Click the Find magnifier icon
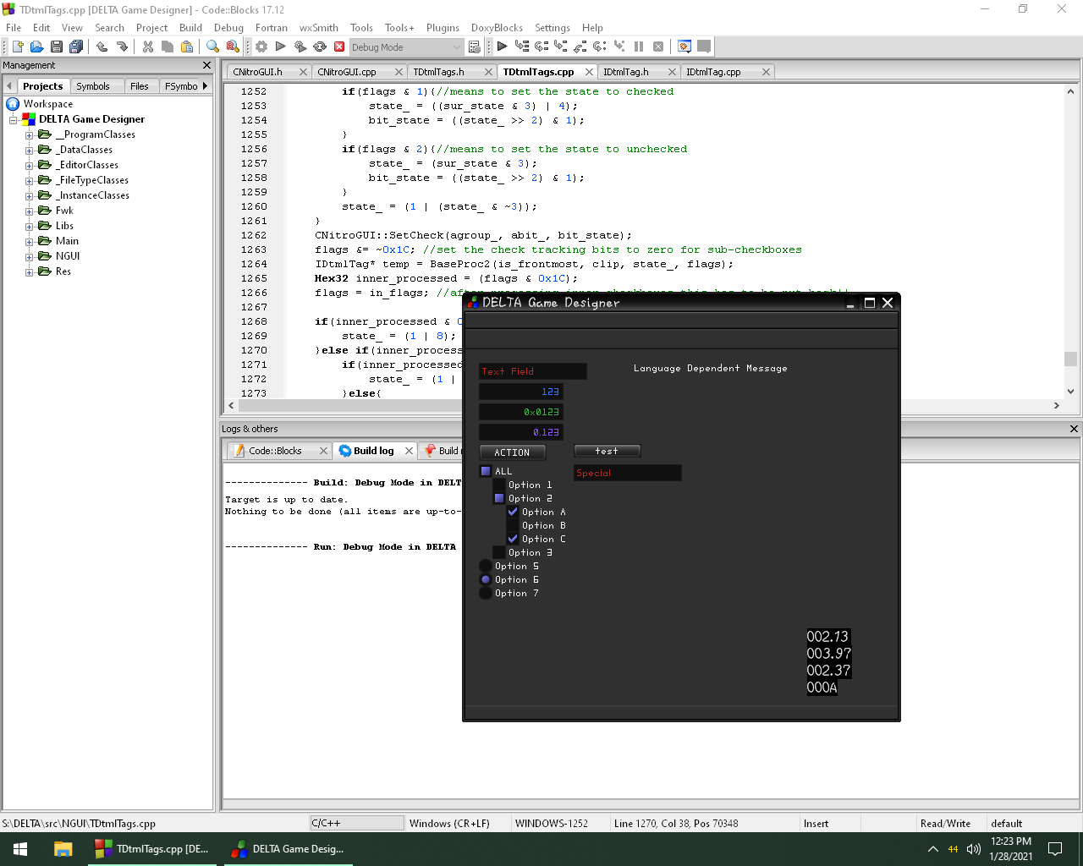This screenshot has width=1083, height=866. pos(212,47)
